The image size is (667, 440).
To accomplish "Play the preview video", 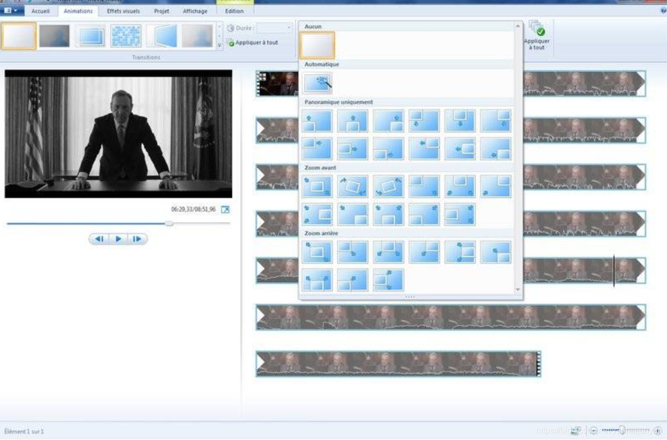I will coord(118,239).
